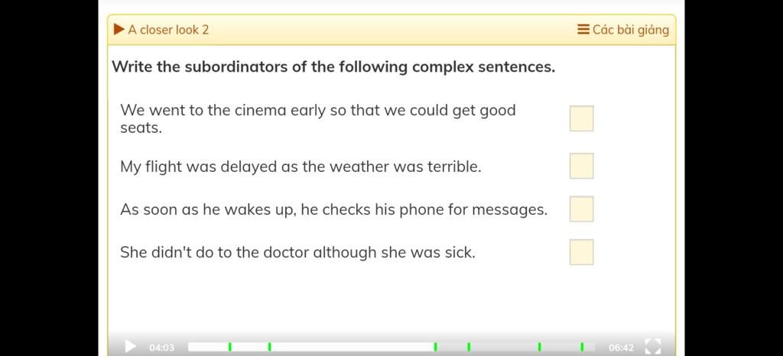Click the Các bài giảng lectures link
The height and width of the screenshot is (356, 783).
point(631,30)
